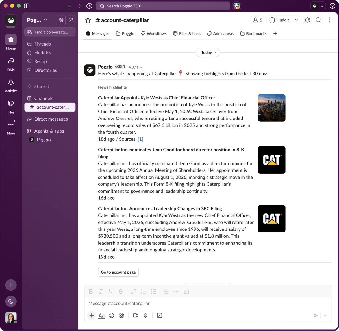This screenshot has height=331, width=339.
Task: Open the colorful Slack AI icon
Action: (x=236, y=6)
